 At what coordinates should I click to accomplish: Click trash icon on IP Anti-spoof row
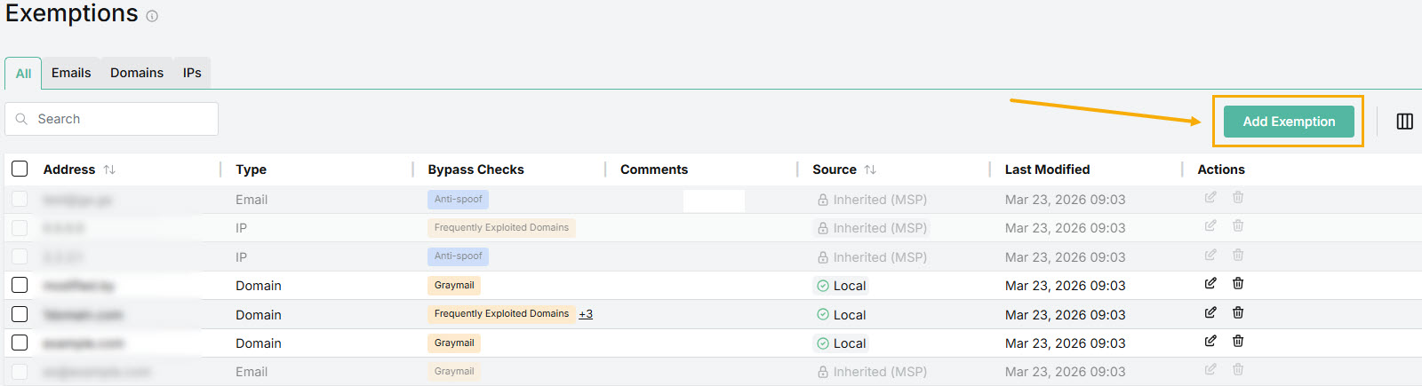tap(1238, 255)
